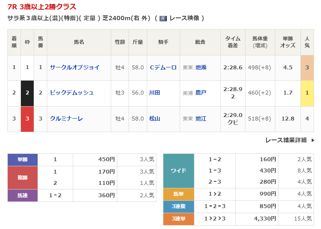Click the red frame number 3 box
The width and height of the screenshot is (321, 229).
[27, 119]
